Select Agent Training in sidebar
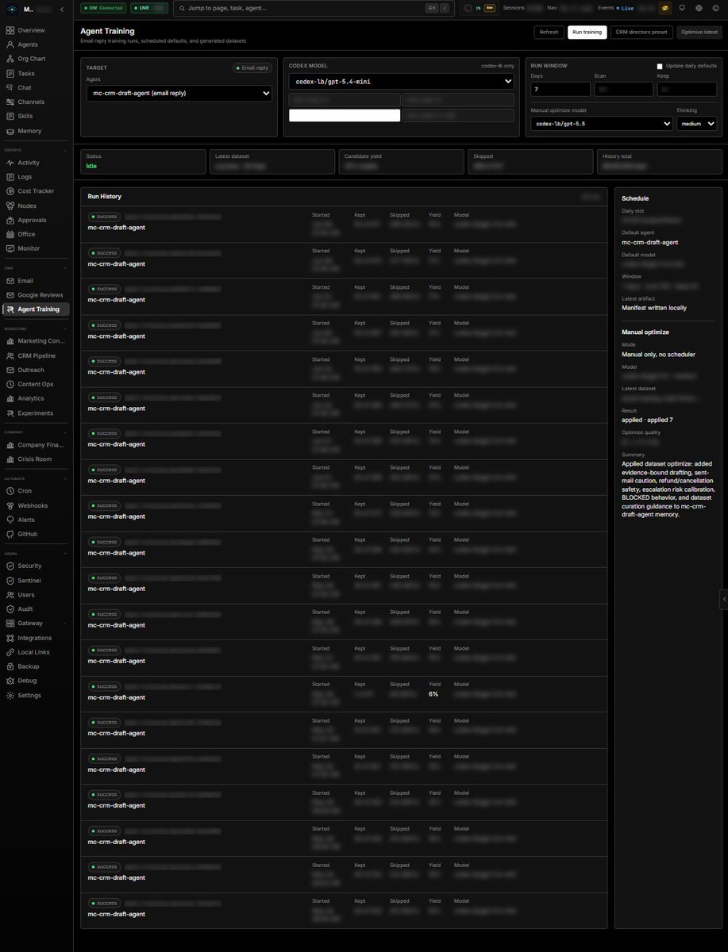This screenshot has height=952, width=728. click(x=35, y=309)
